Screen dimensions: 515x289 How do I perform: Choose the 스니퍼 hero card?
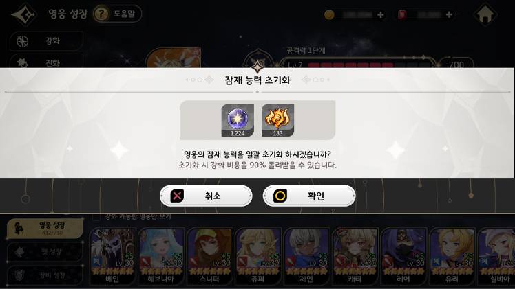[x=209, y=256]
